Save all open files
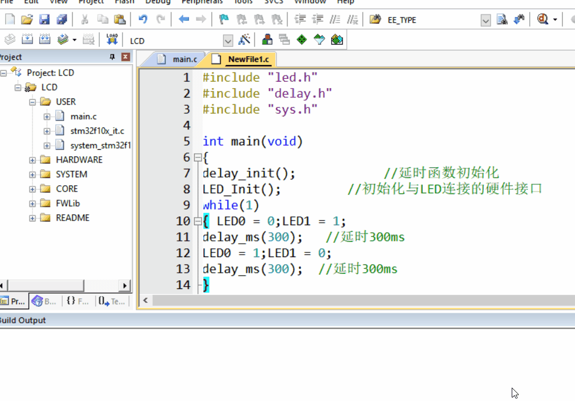This screenshot has width=575, height=401. pyautogui.click(x=60, y=19)
